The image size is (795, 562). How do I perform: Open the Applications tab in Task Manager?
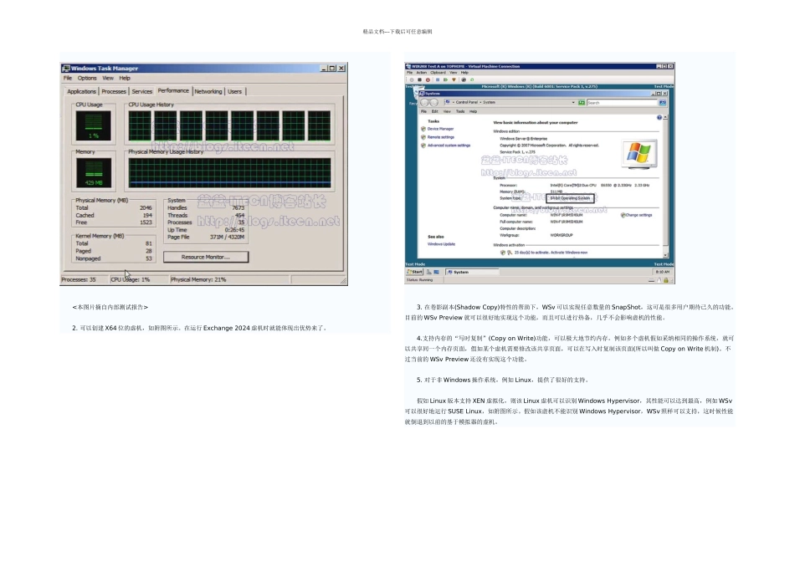(x=82, y=91)
